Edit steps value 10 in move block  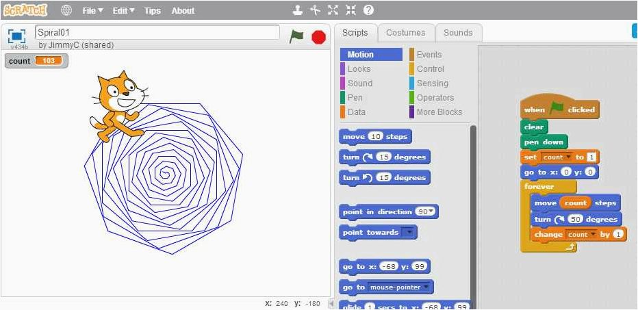click(x=376, y=137)
